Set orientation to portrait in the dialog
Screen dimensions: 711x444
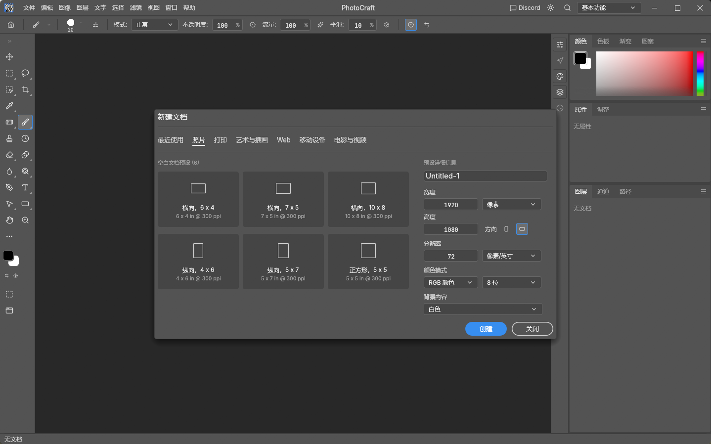pyautogui.click(x=506, y=229)
